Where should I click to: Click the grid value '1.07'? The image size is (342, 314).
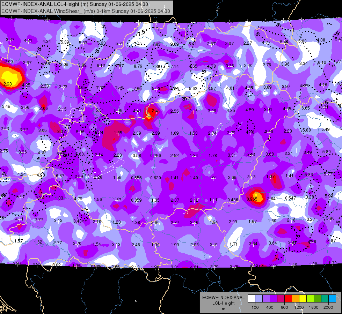coord(270,176)
